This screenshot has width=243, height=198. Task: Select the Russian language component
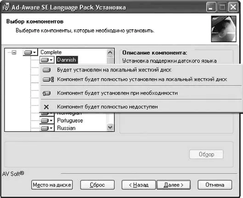[66, 128]
